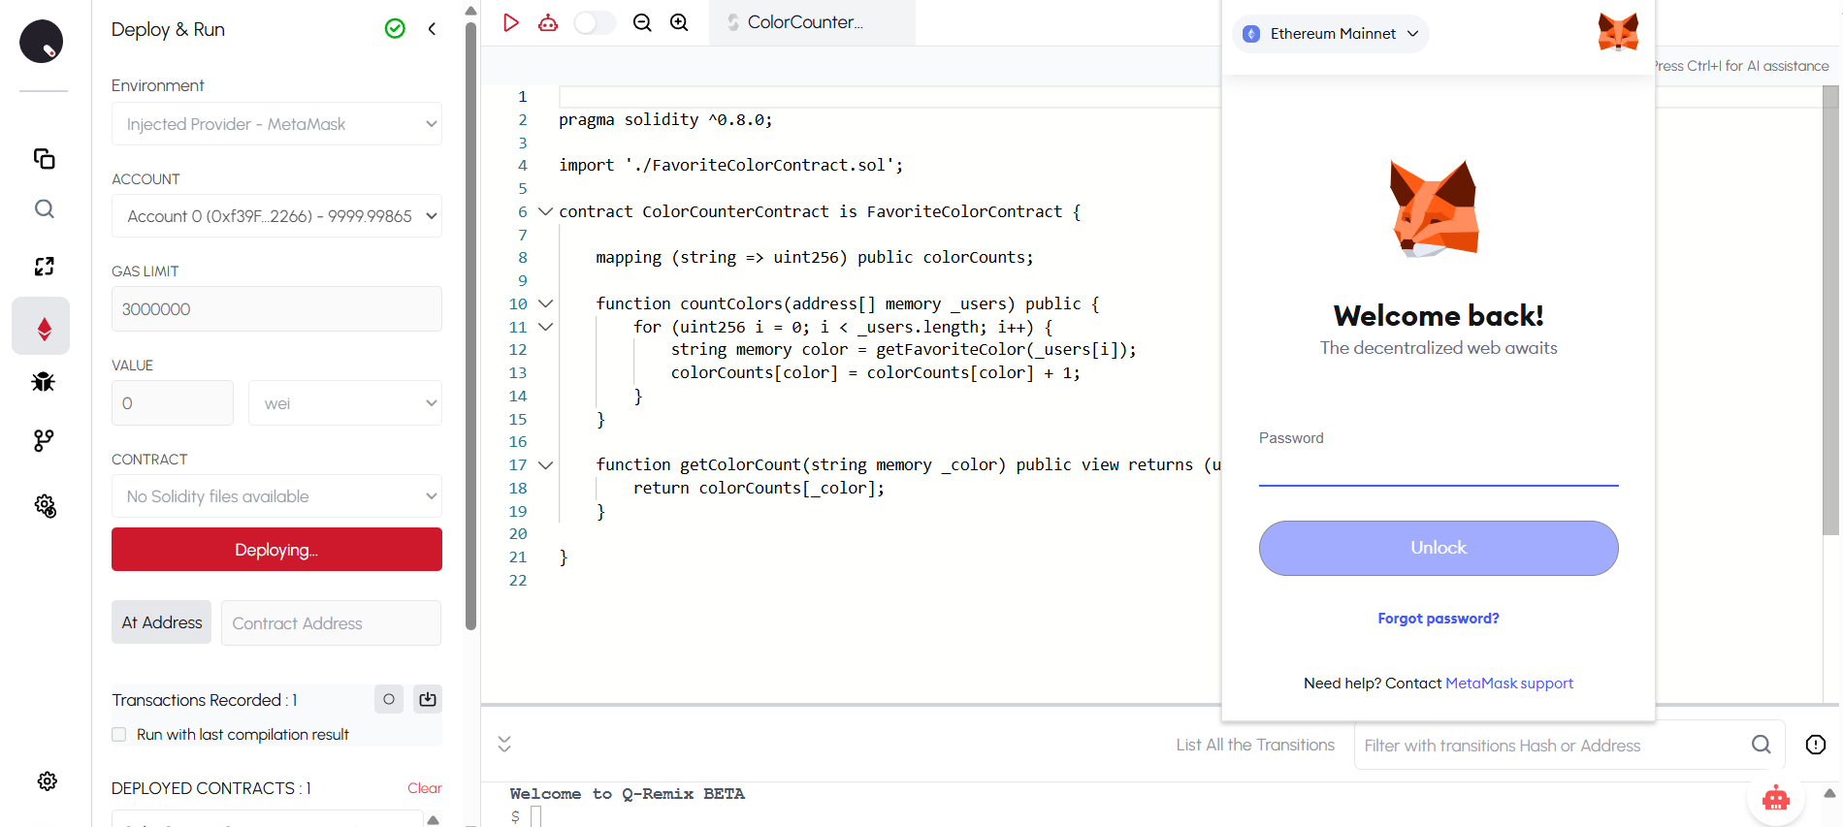Open the File Explorer sidebar icon
The image size is (1843, 827).
point(44,159)
